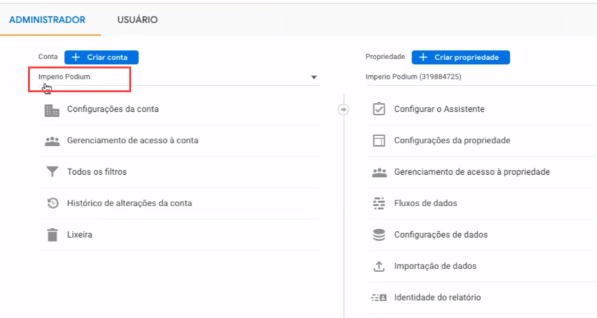This screenshot has height=318, width=597.
Task: Click the funnel icon beside Todos os filtros
Action: click(x=51, y=172)
